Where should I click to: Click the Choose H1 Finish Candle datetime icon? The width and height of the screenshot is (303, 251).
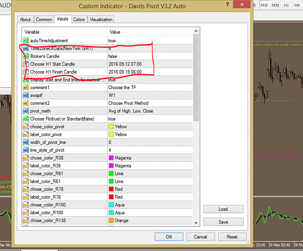tap(26, 72)
